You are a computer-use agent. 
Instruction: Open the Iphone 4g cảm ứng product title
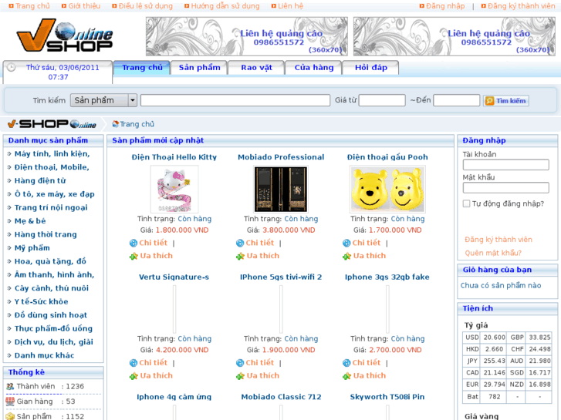click(x=174, y=397)
